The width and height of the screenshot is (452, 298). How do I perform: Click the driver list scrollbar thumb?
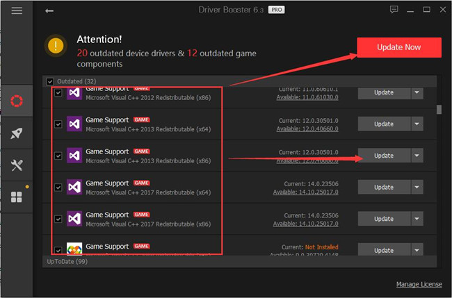439,110
